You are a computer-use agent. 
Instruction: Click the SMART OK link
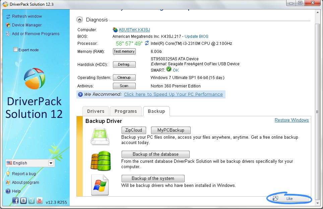coord(176,70)
